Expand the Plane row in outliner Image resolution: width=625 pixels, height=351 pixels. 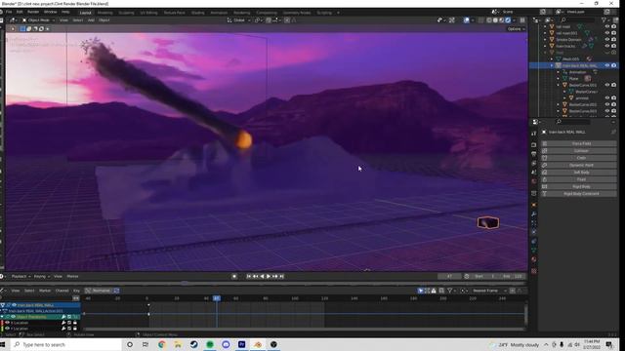(x=558, y=78)
